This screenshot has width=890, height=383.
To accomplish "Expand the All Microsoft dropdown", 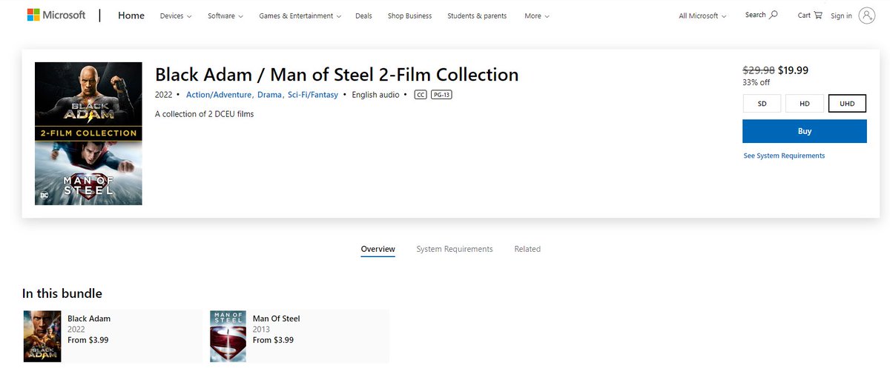I will [702, 16].
